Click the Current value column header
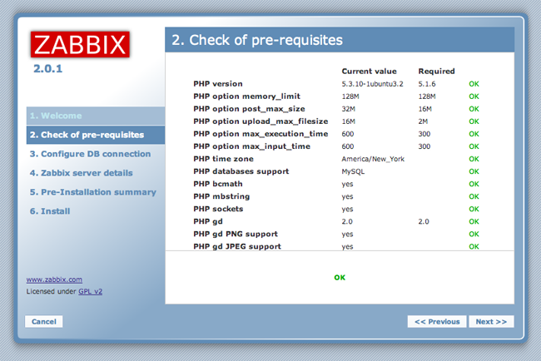The image size is (541, 361). pos(370,71)
